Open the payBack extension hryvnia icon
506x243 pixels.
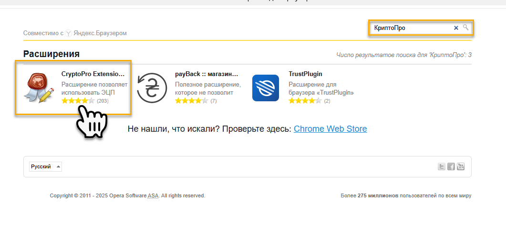coord(152,88)
